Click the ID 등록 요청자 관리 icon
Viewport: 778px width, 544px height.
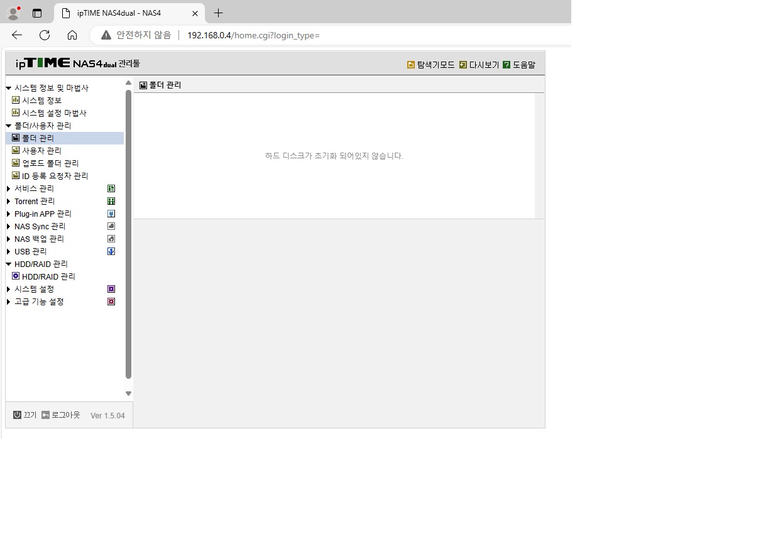16,175
